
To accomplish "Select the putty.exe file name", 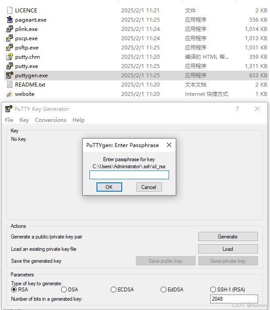I will [x=27, y=66].
